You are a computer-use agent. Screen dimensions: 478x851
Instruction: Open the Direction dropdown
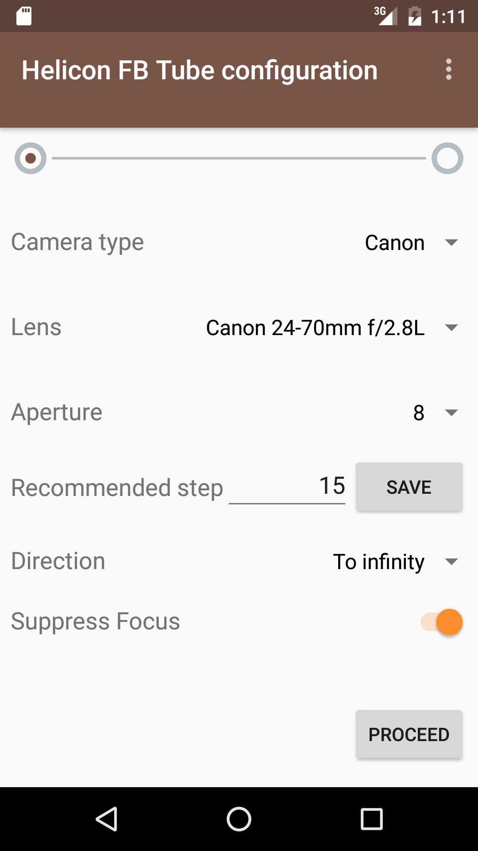click(x=395, y=562)
